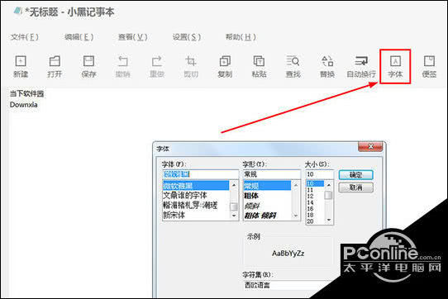Save the document with 保存 icon
The height and width of the screenshot is (299, 448).
[x=88, y=66]
